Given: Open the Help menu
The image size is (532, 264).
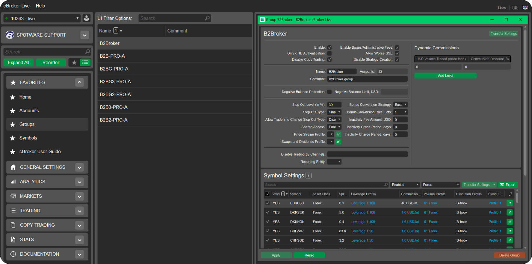Looking at the screenshot, I should coord(40,6).
